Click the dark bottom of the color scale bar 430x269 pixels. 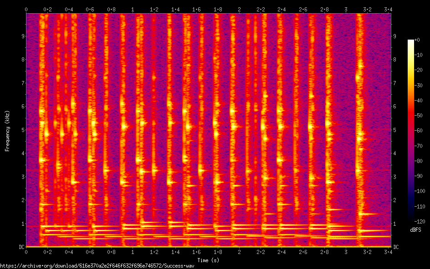tap(411, 219)
